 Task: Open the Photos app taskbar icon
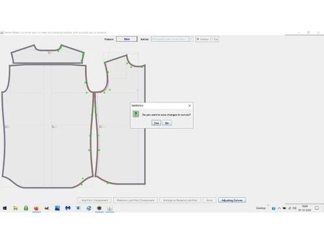point(57,208)
